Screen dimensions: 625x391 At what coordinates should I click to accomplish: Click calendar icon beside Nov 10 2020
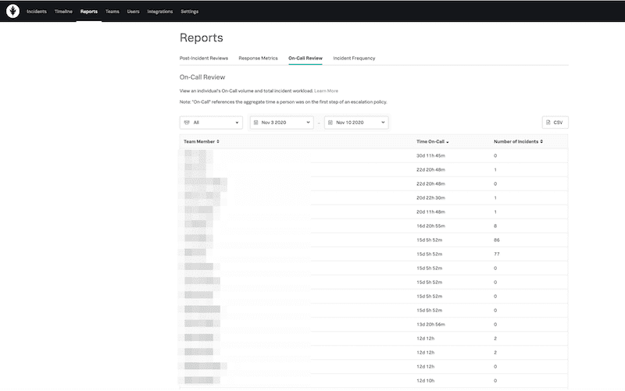(x=330, y=123)
